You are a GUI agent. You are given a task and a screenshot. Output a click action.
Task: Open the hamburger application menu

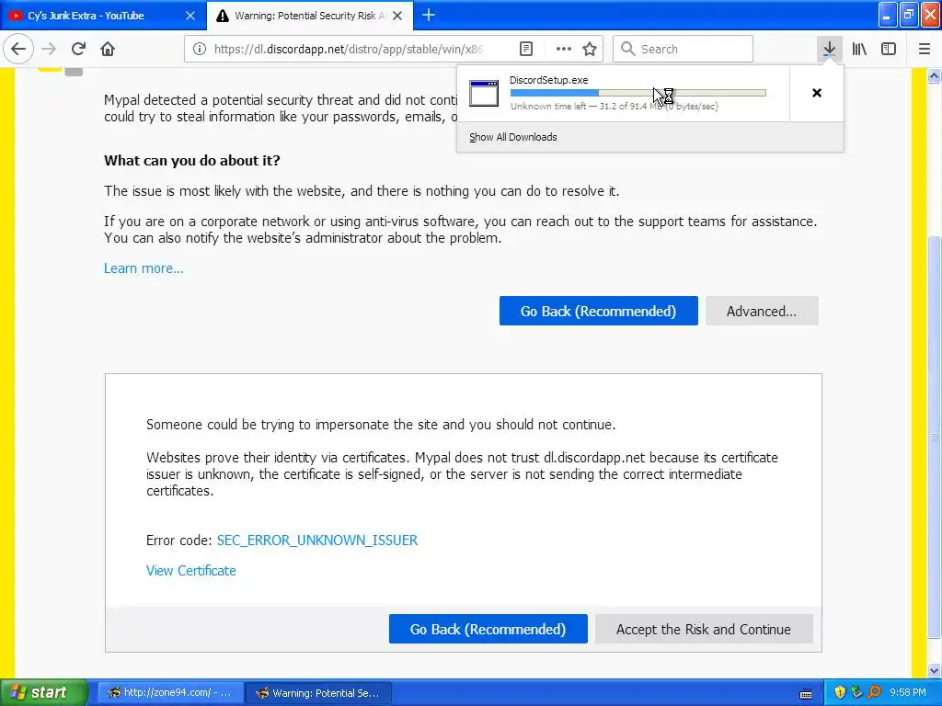coord(924,49)
